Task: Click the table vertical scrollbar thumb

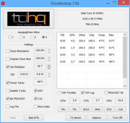Action: 125,57
